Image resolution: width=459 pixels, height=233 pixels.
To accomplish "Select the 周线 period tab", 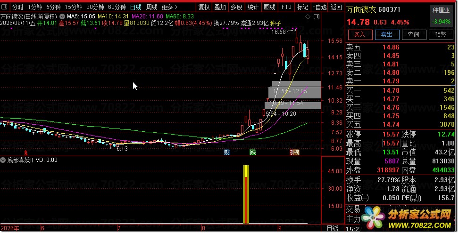I will click(151, 7).
